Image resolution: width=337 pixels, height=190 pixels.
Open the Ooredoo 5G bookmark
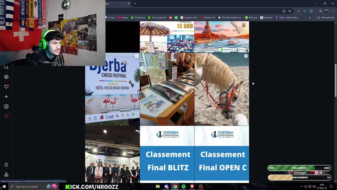click(207, 17)
